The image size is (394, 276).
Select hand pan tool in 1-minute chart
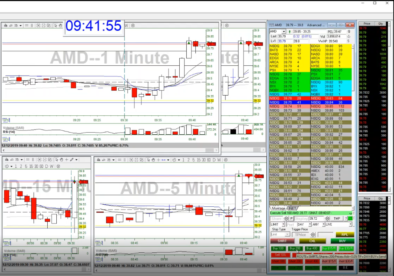click(x=60, y=26)
